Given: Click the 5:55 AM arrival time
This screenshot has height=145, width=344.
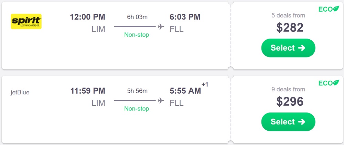Looking at the screenshot, I should (185, 91).
